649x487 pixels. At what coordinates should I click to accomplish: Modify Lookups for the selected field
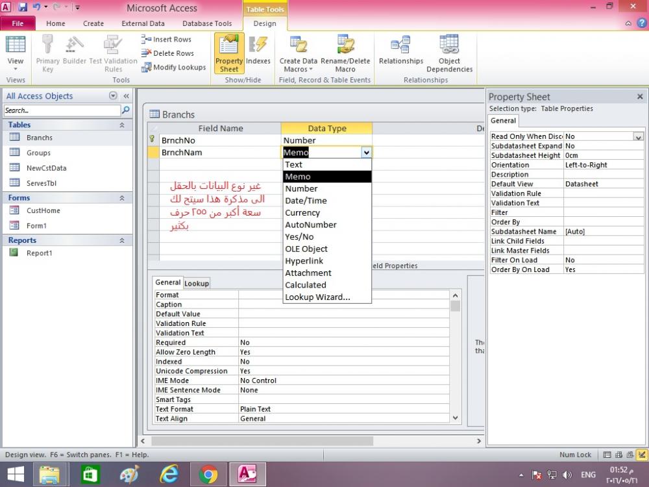point(173,67)
